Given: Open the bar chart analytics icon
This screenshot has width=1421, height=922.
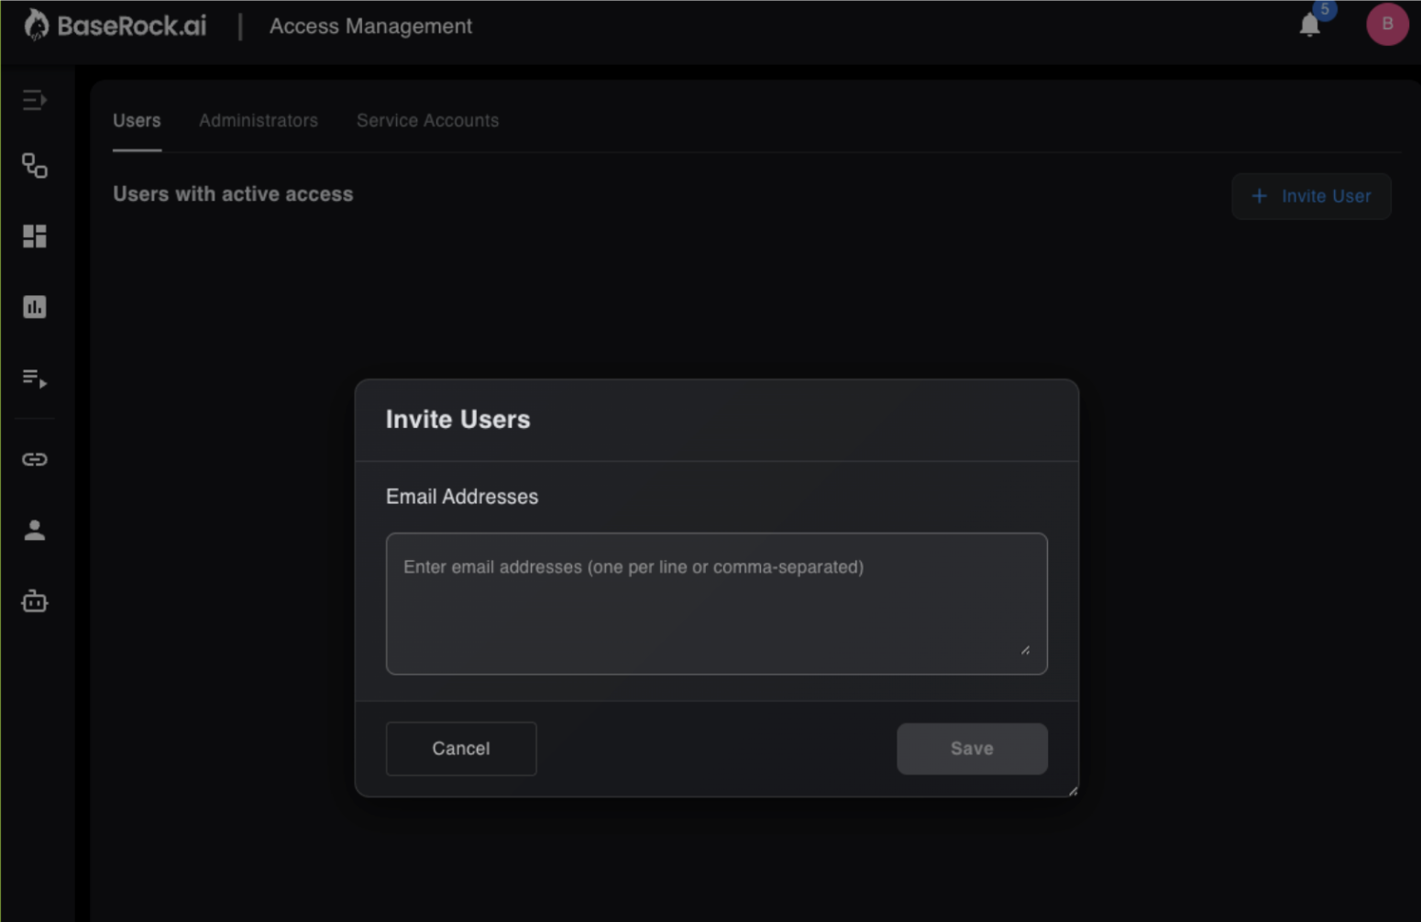Looking at the screenshot, I should point(34,307).
